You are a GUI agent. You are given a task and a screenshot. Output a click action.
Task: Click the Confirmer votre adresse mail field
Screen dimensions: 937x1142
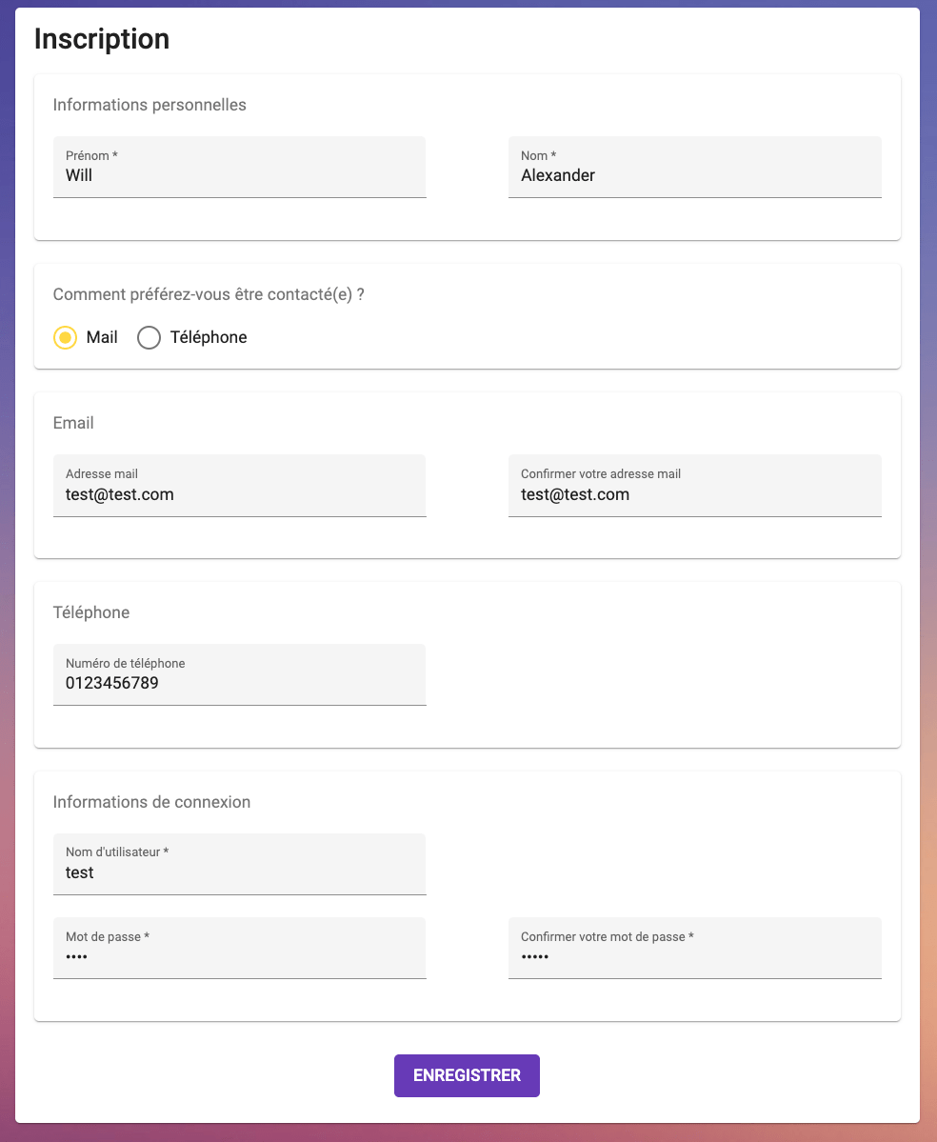pyautogui.click(x=694, y=486)
